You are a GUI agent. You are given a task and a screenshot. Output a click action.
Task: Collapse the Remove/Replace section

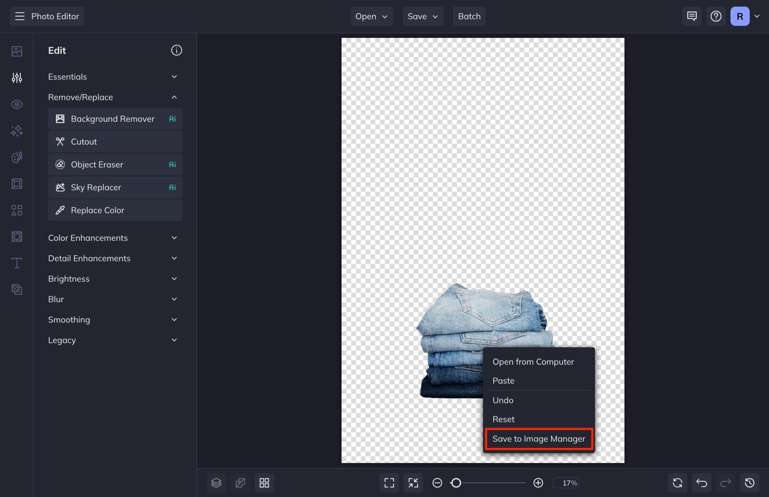click(x=113, y=97)
